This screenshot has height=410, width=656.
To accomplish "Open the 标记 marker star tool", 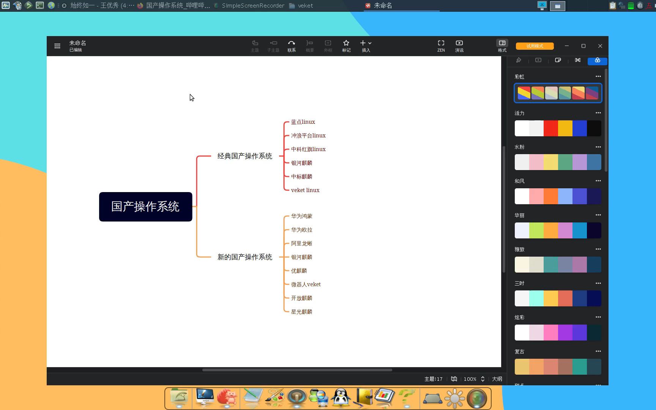I will click(x=346, y=46).
